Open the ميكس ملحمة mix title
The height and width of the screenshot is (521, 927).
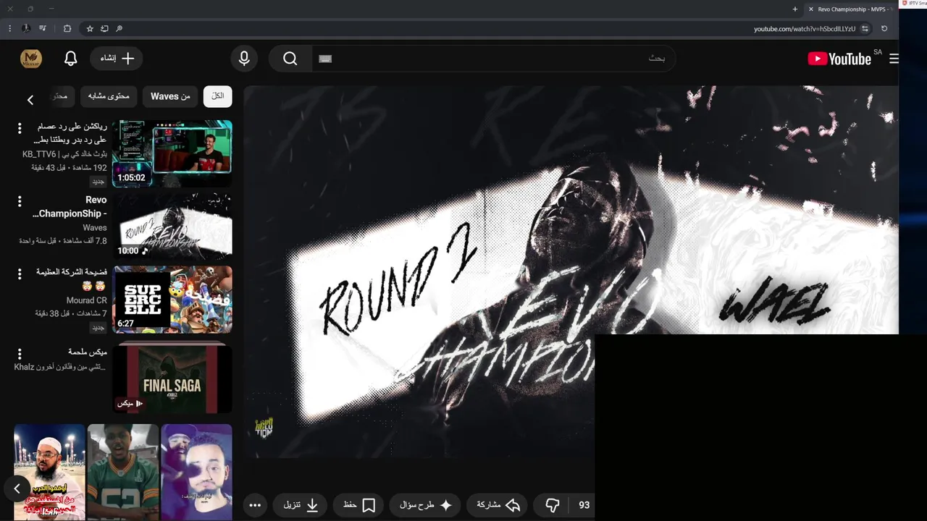[88, 352]
